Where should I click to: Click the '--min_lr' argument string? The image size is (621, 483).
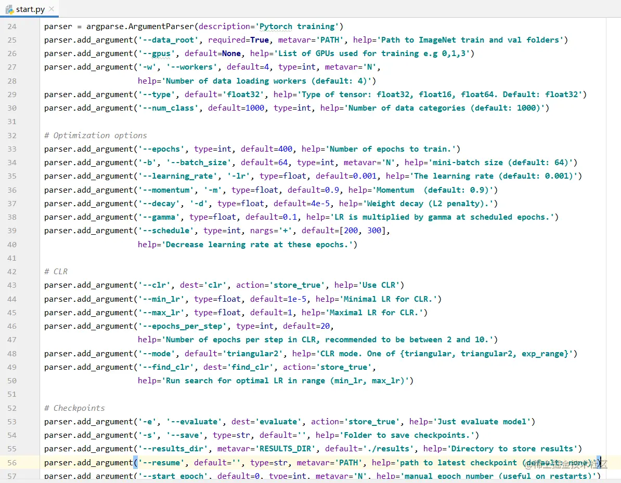162,299
